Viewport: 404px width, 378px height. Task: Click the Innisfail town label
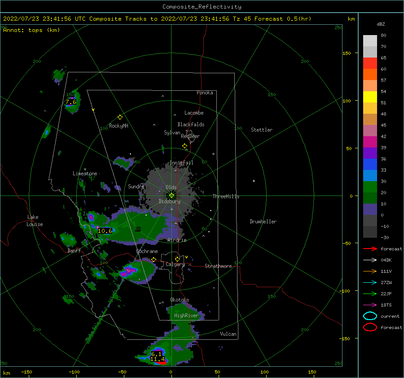pyautogui.click(x=181, y=163)
